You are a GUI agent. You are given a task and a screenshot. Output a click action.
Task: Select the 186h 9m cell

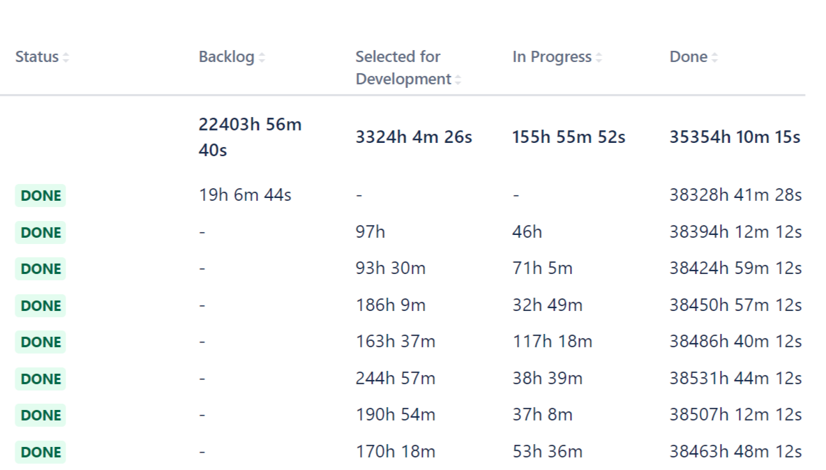pyautogui.click(x=390, y=305)
